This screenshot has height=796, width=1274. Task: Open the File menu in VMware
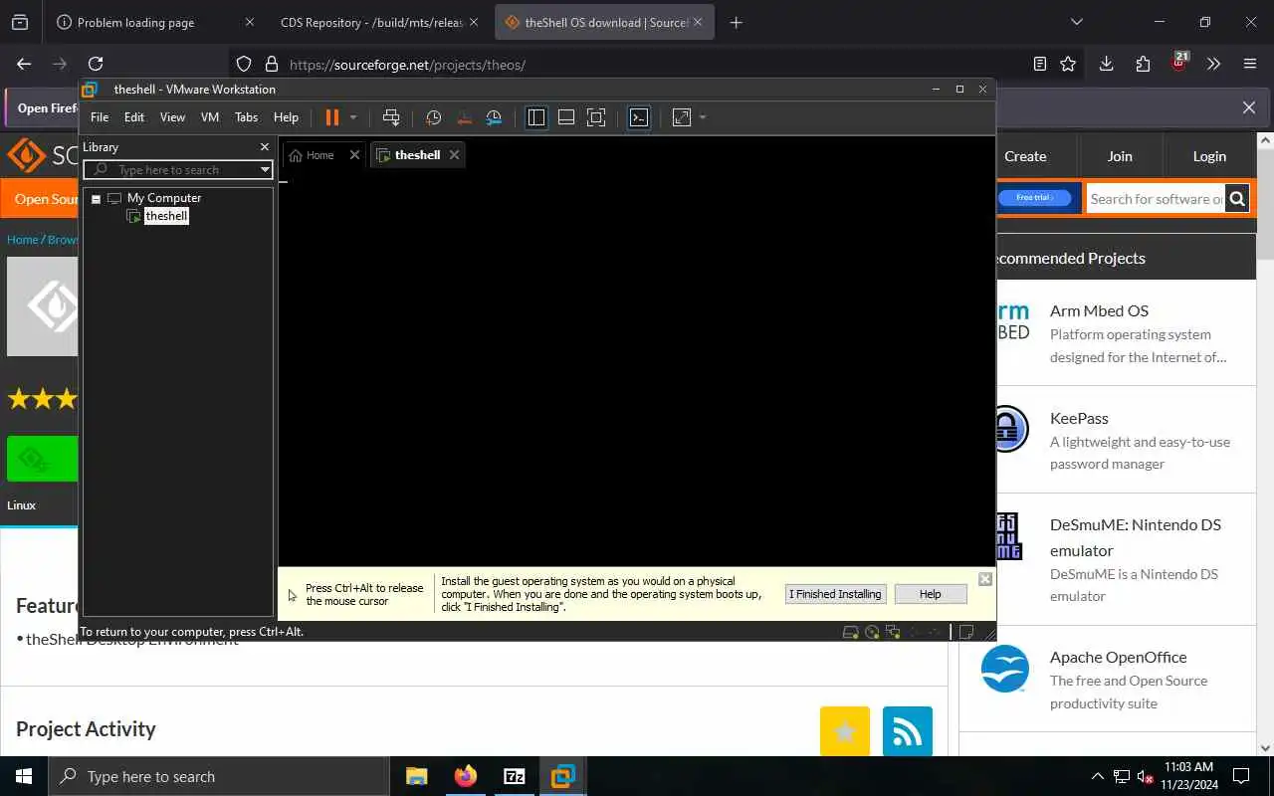(x=100, y=117)
